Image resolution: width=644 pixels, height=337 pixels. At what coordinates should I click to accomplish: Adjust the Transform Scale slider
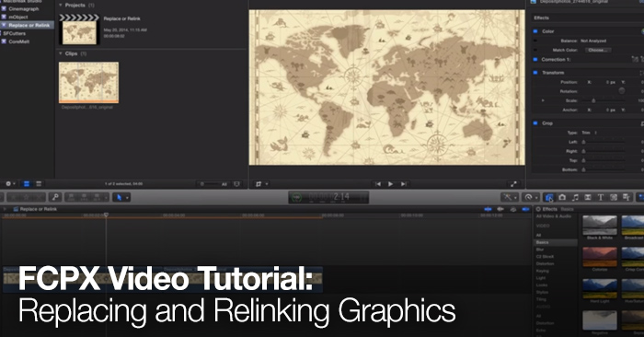(593, 100)
